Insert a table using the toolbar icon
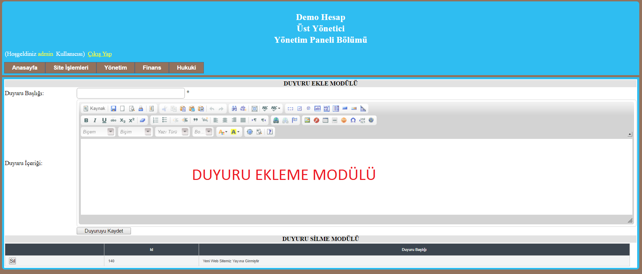This screenshot has height=274, width=642. [325, 120]
